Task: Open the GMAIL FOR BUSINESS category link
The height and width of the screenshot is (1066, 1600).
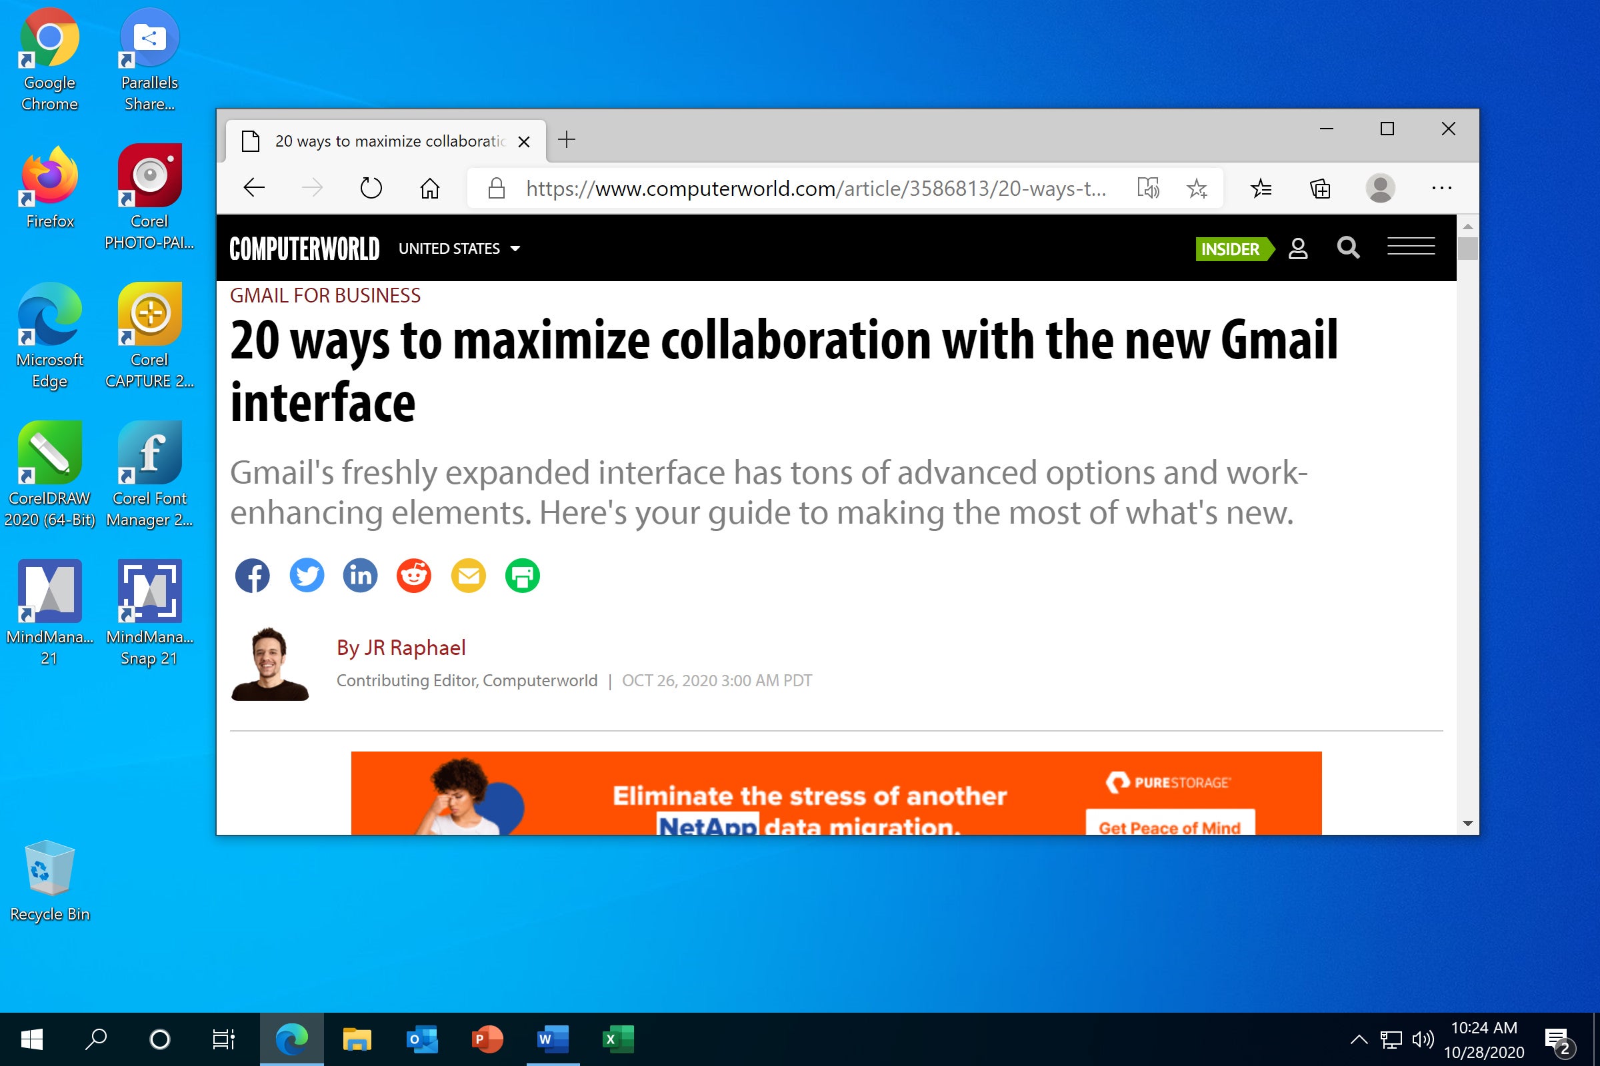Action: pos(325,296)
